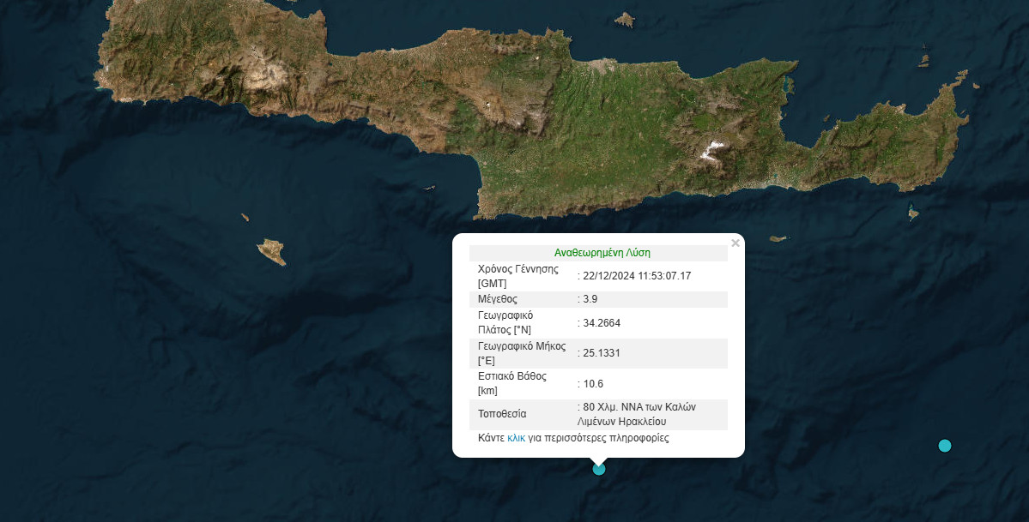Close the earthquake info popup
Viewport: 1029px width, 522px height.
(735, 243)
